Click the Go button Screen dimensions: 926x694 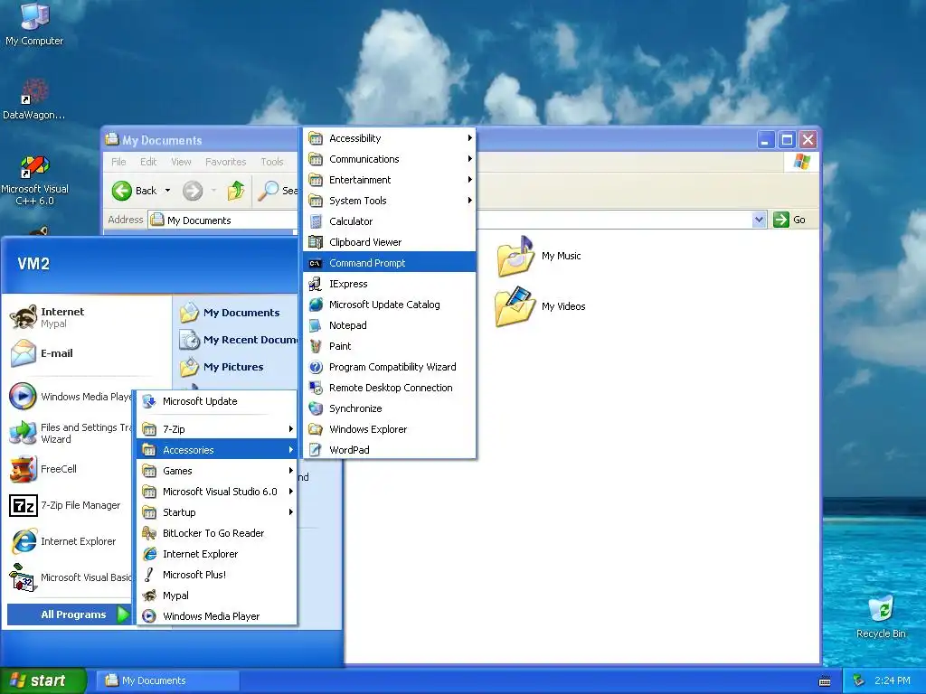point(789,220)
